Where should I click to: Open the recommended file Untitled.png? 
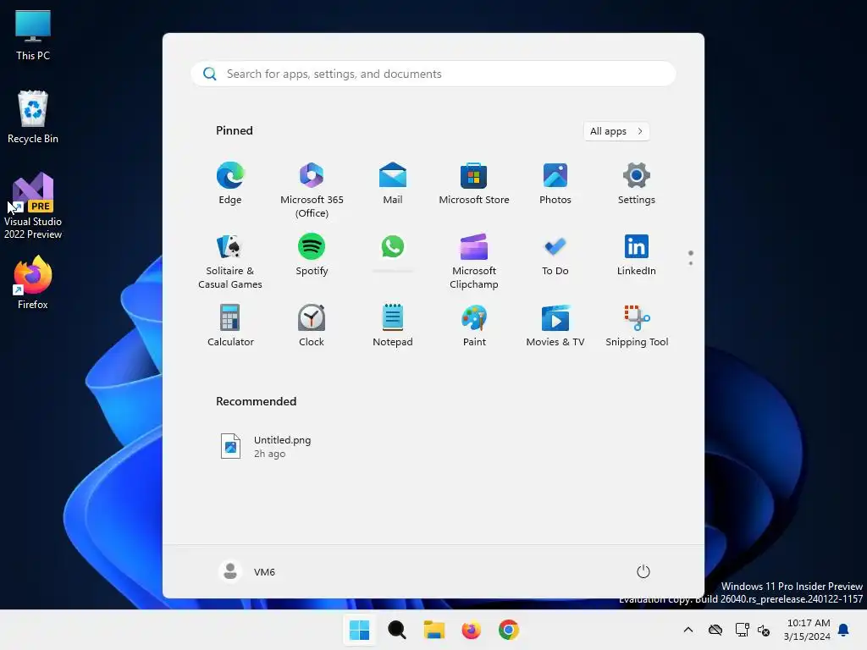[x=267, y=447]
